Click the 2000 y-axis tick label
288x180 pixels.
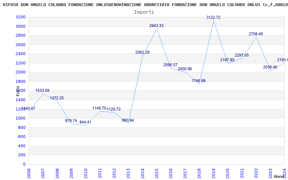(21, 72)
